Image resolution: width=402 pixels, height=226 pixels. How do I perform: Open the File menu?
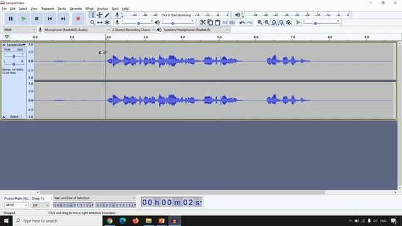coord(4,9)
